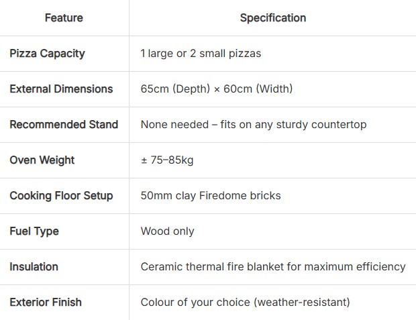Viewport: 416px width, 320px height.
Task: Select the Exterior Finish label
Action: 46,303
